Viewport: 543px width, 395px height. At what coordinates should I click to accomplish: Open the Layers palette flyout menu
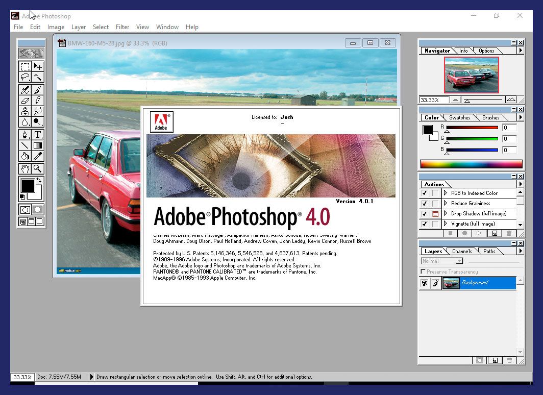click(x=520, y=251)
